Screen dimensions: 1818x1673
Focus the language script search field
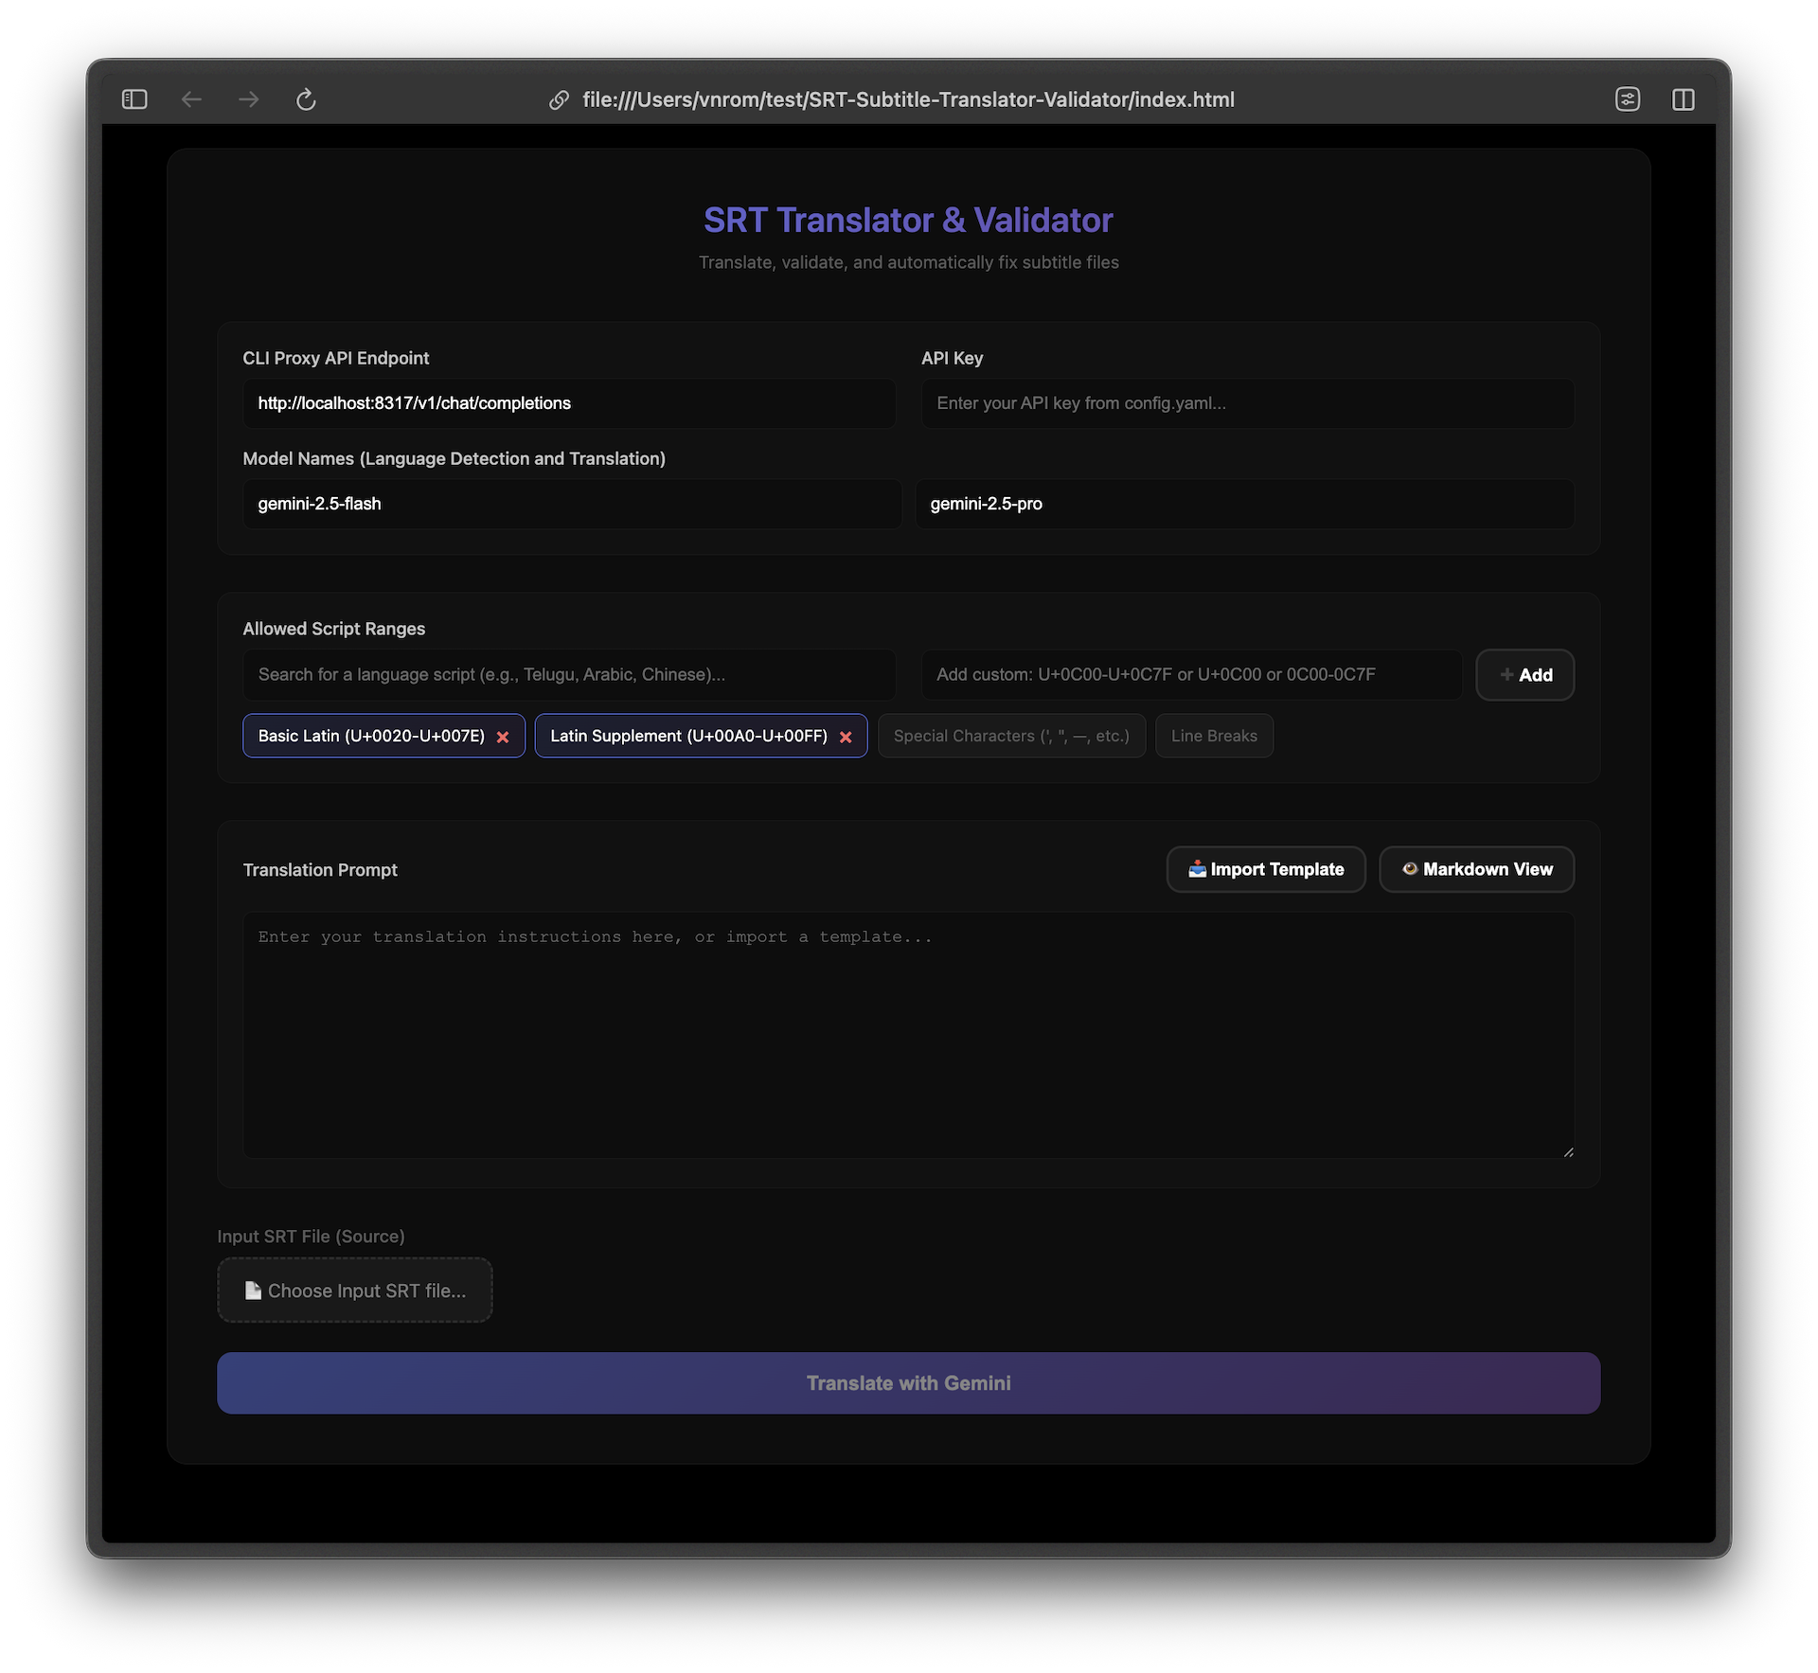568,674
